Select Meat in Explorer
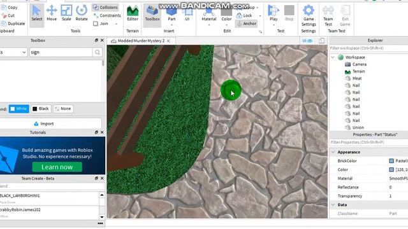The image size is (408, 229). pos(357,78)
